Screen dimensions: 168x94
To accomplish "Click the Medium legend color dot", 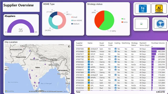I will click(72, 24).
